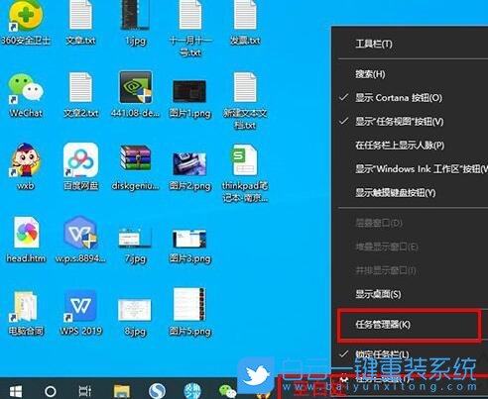This screenshot has width=488, height=399.
Task: Click the Cortana circle on the taskbar
Action: (51, 391)
